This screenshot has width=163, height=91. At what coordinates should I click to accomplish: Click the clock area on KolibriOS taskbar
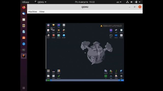pyautogui.click(x=122, y=80)
